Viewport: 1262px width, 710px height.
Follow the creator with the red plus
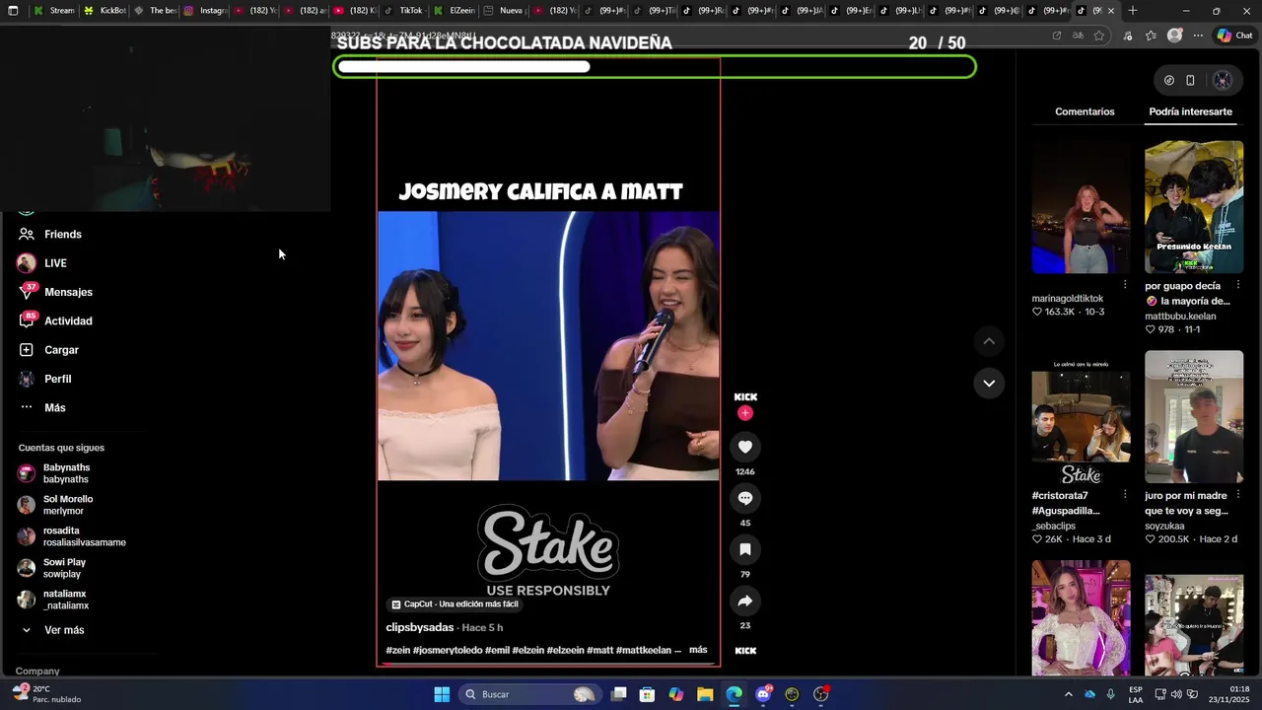(x=745, y=413)
